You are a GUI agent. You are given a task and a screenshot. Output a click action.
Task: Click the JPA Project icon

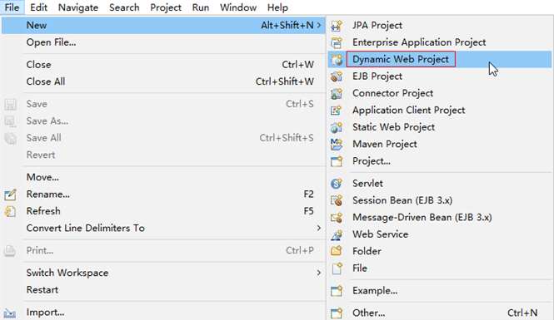click(337, 26)
